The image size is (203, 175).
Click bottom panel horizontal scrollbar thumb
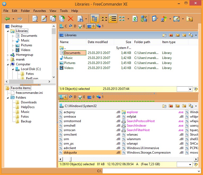tap(70, 159)
